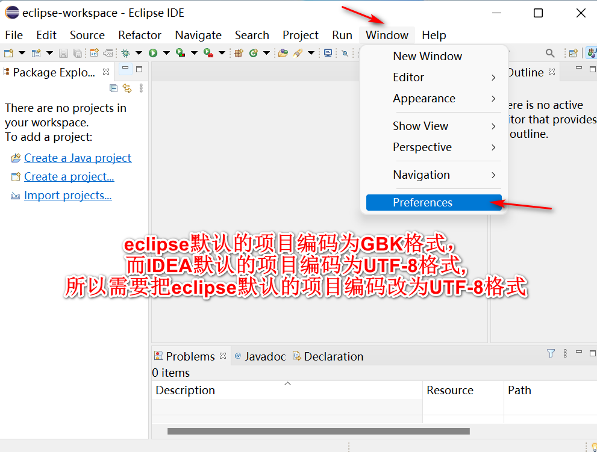Click the green Run button icon

point(153,53)
